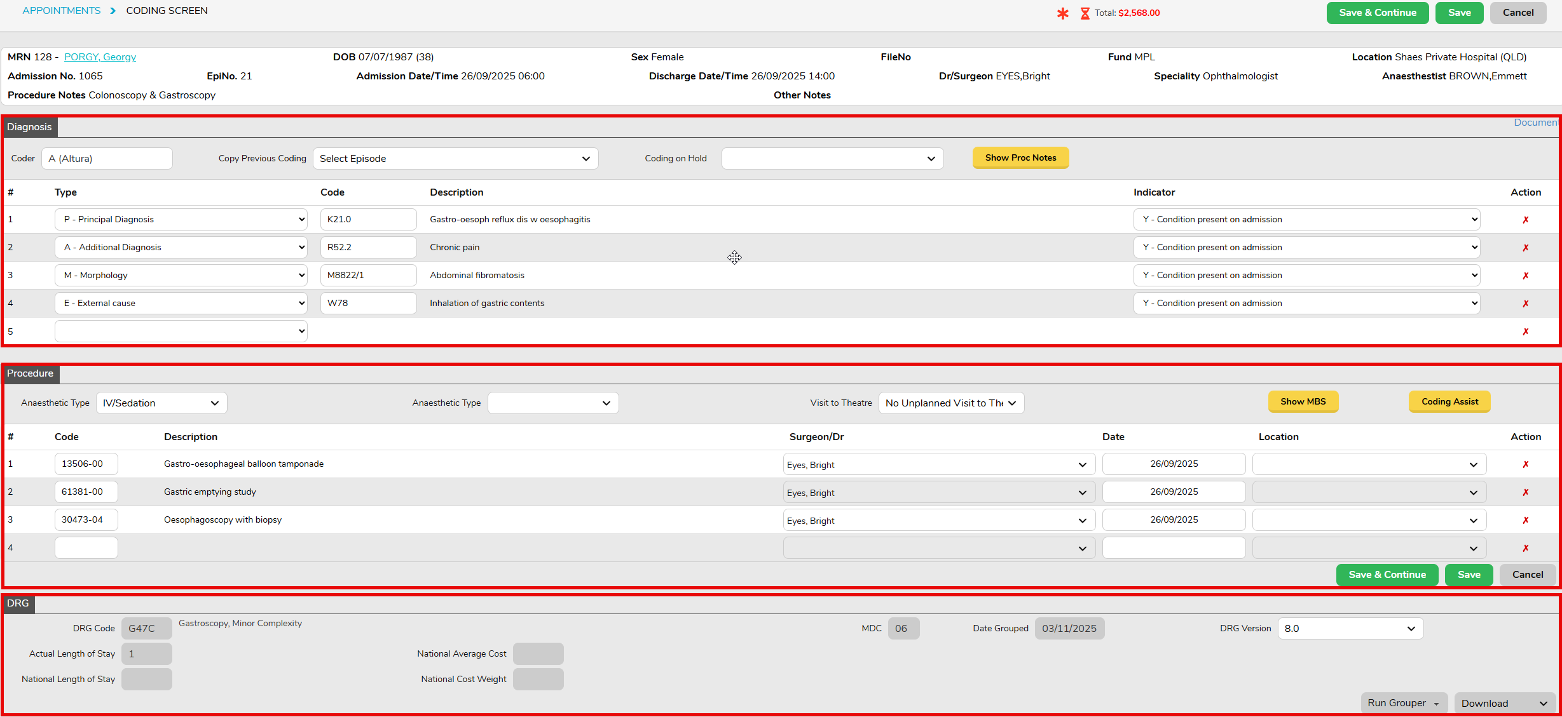The image size is (1562, 717).
Task: Open the Copy Previous Coding episode dropdown
Action: 455,159
